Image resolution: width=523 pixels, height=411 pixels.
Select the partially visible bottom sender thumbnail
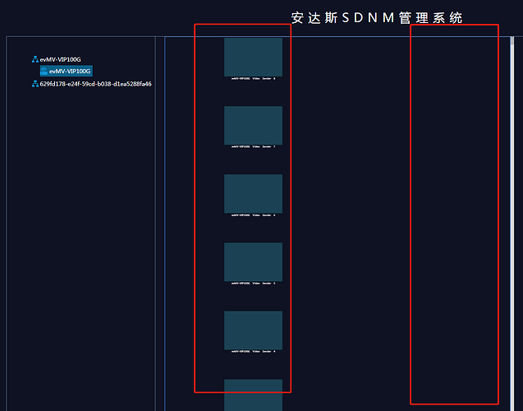253,395
